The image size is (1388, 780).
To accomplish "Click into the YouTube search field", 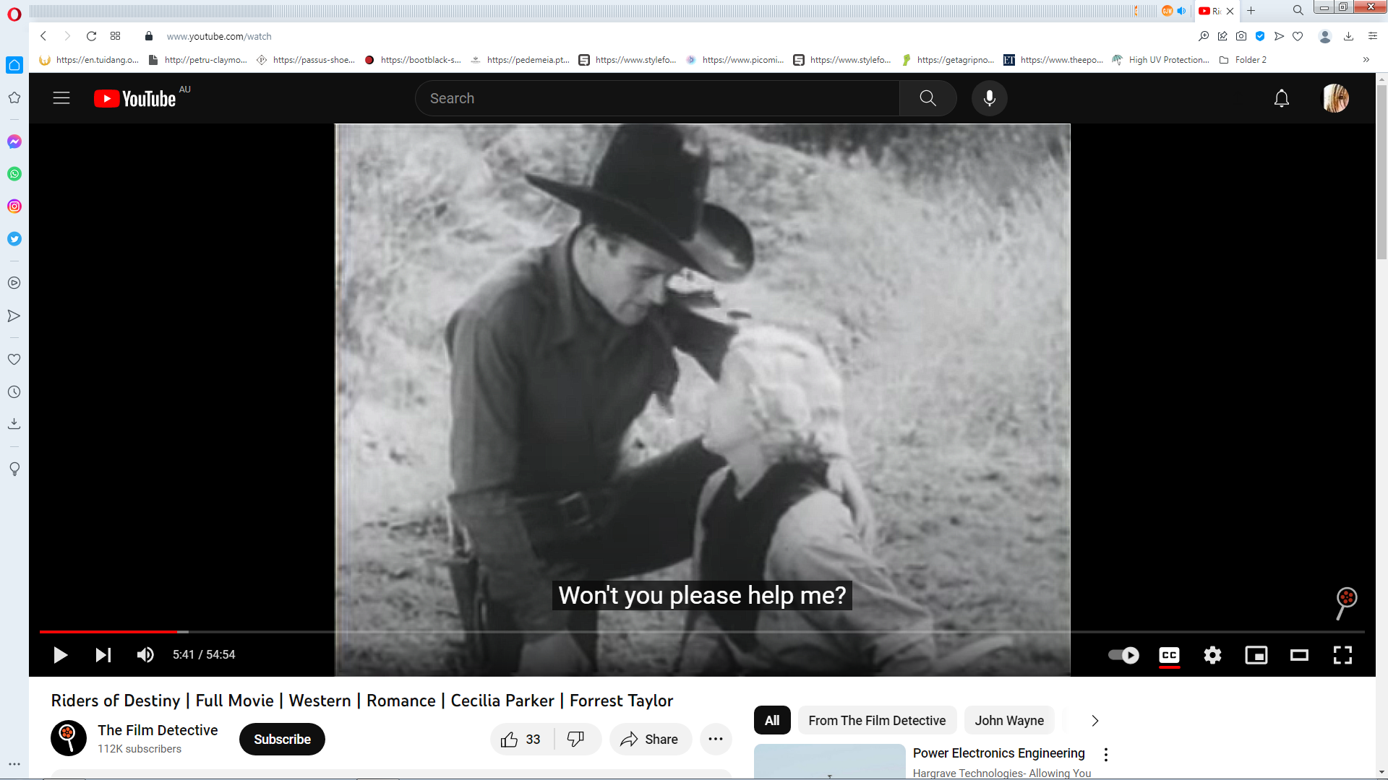I will pyautogui.click(x=658, y=98).
